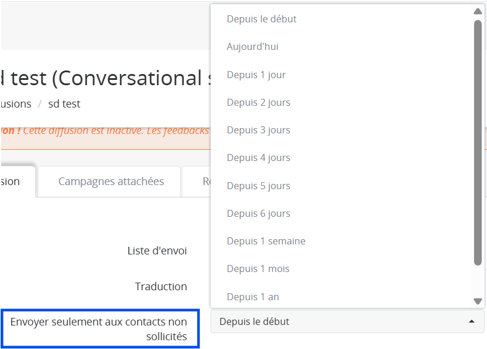The image size is (487, 349).
Task: Click the 'Envoyer seulement aux contacts non sollicités' label
Action: point(99,329)
